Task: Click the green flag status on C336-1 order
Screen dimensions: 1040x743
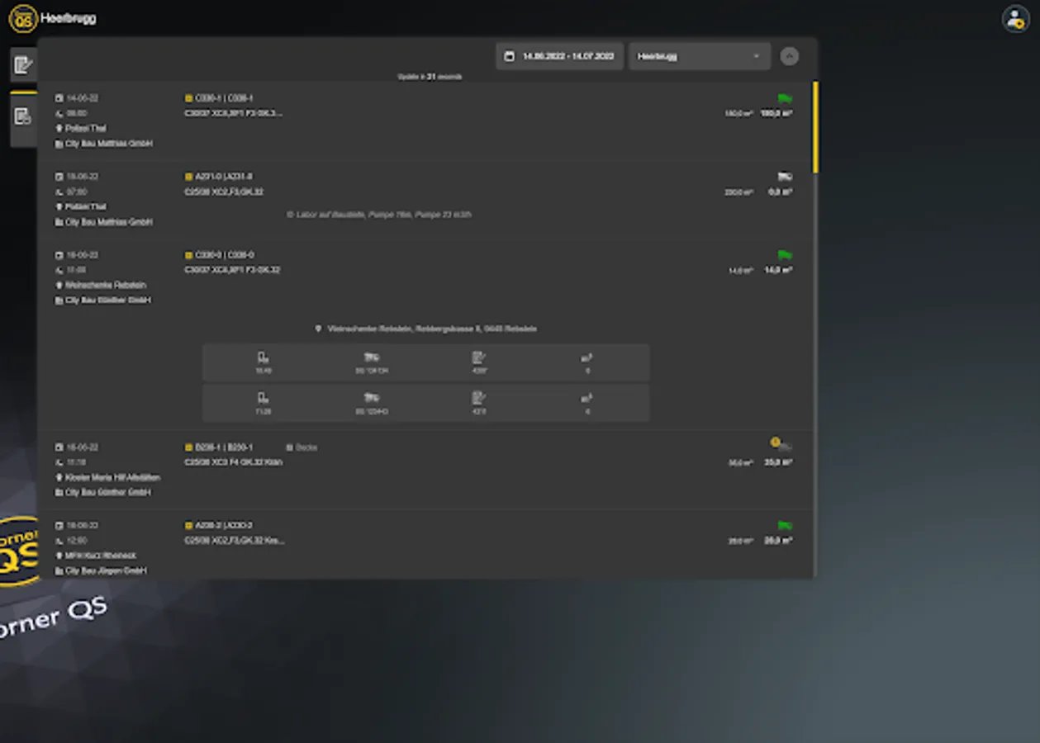Action: [x=783, y=97]
